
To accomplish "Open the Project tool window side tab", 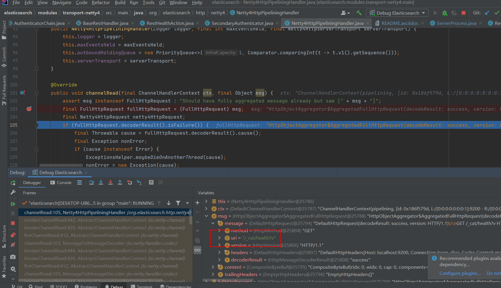I will [x=4, y=30].
